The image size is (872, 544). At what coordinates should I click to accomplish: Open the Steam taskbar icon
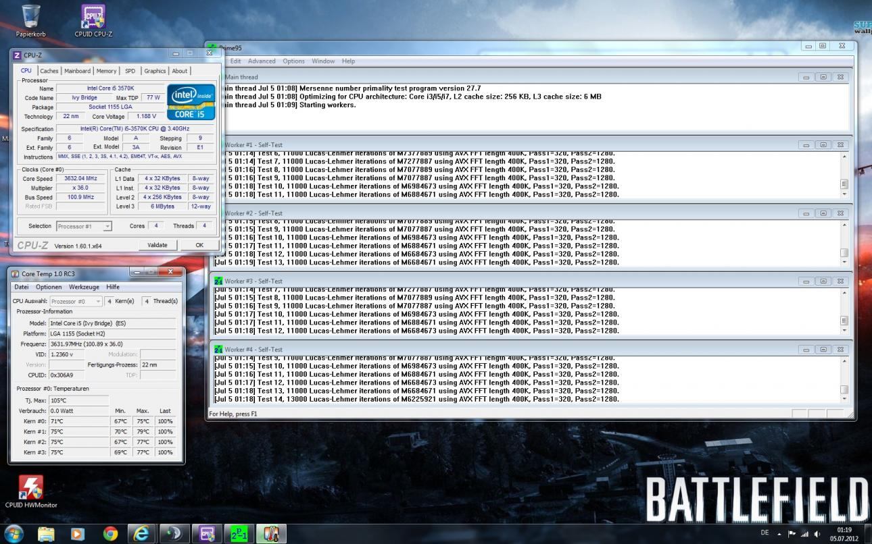click(x=174, y=534)
